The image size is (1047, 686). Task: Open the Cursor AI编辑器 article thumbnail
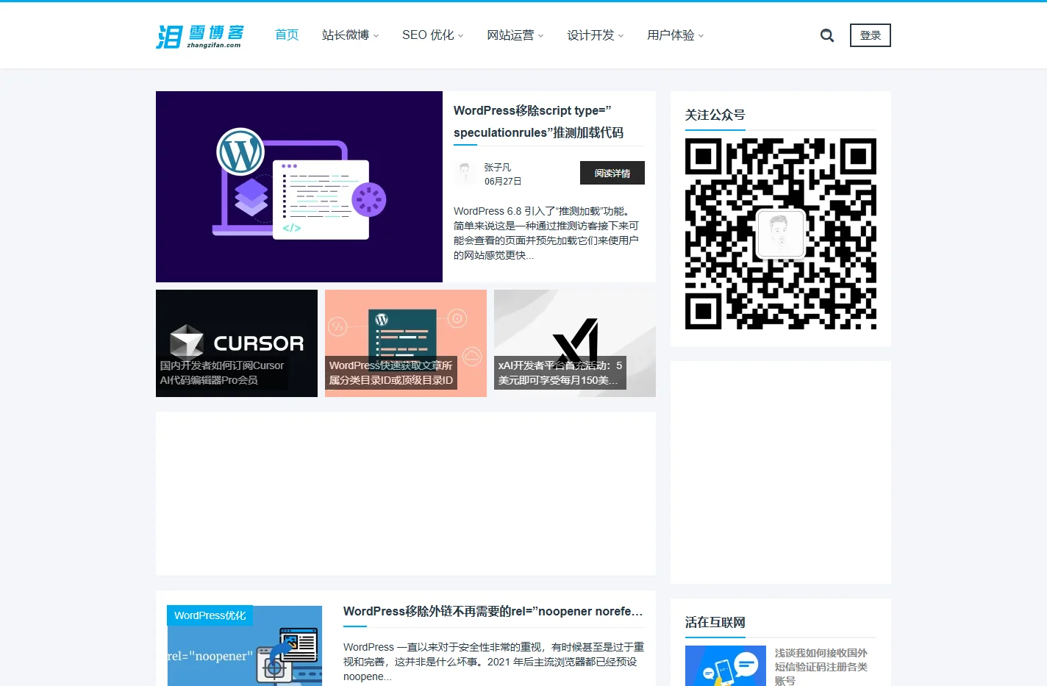click(237, 343)
